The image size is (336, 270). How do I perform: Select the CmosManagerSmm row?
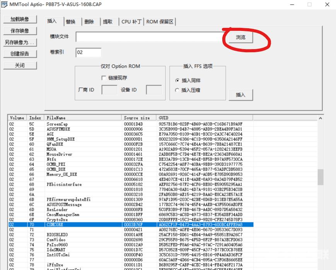131,215
